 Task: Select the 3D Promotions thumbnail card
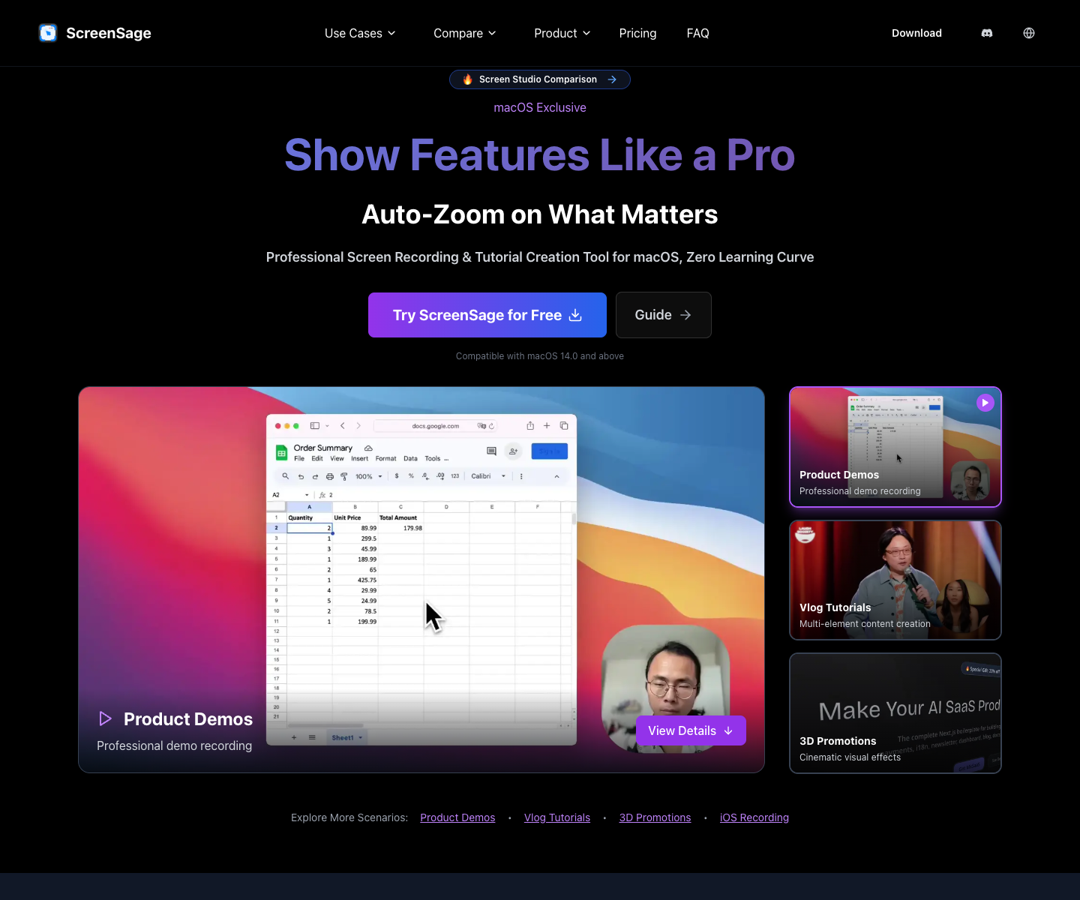(895, 713)
